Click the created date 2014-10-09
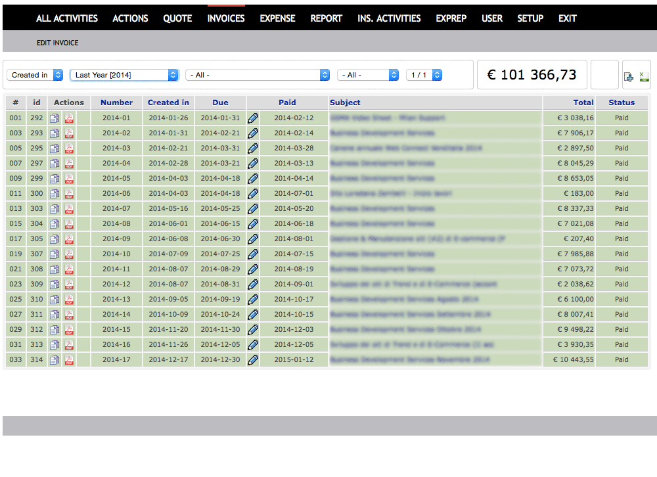The width and height of the screenshot is (657, 477). (168, 314)
